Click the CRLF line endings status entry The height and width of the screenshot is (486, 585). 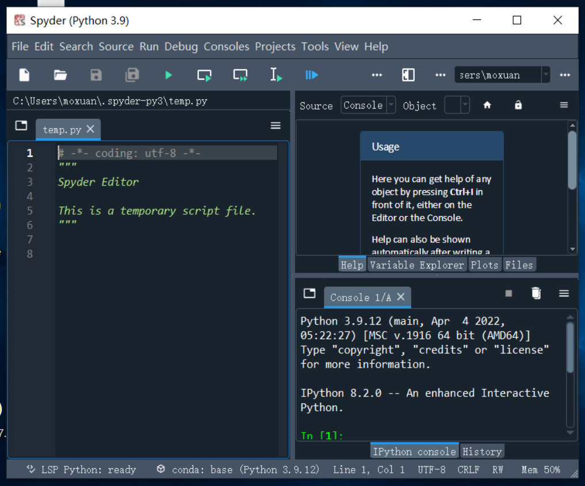point(468,469)
